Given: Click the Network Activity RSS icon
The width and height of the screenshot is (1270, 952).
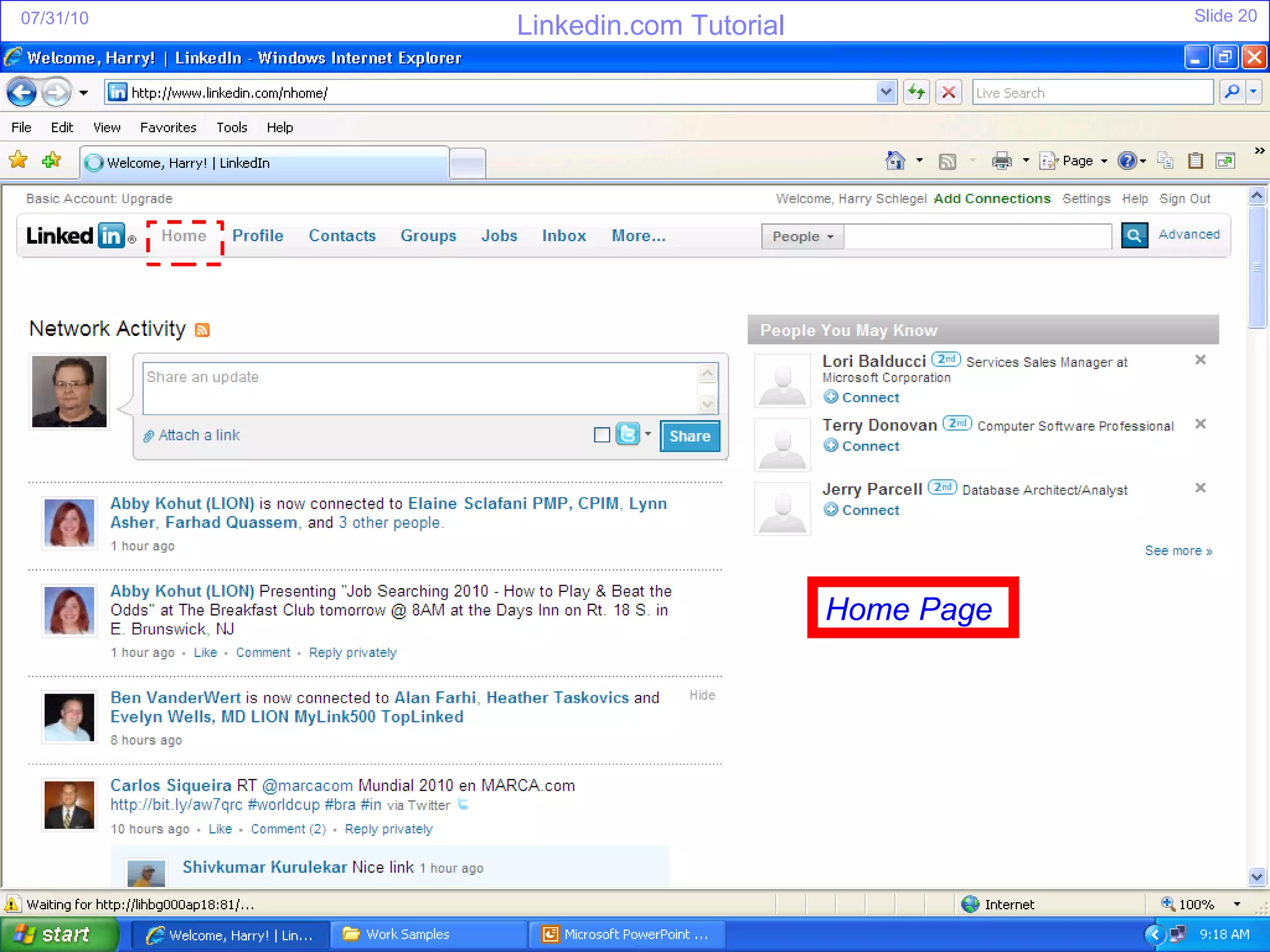Looking at the screenshot, I should tap(202, 330).
